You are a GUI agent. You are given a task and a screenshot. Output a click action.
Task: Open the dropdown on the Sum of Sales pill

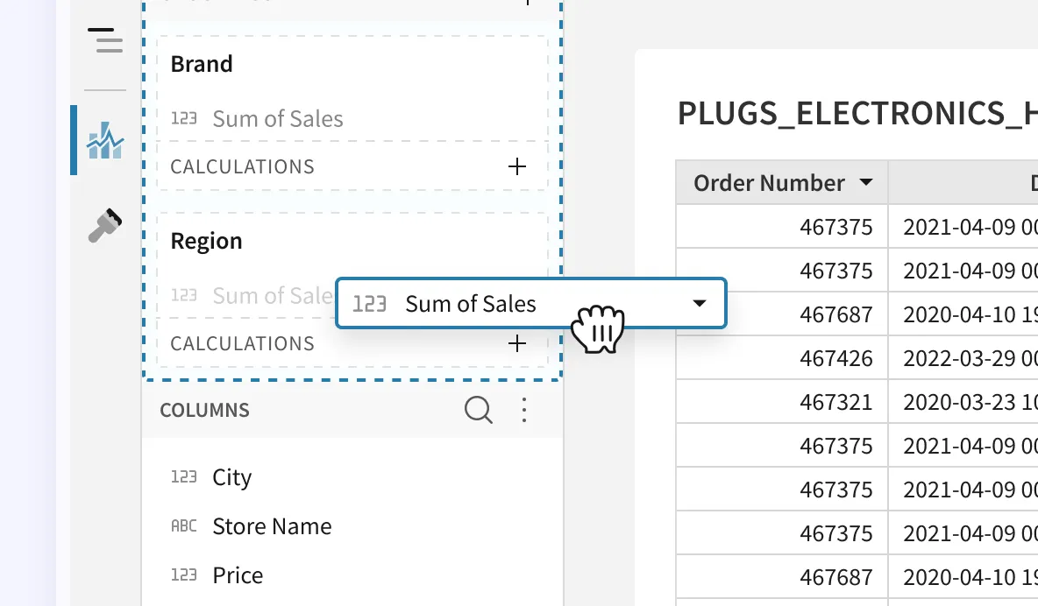699,303
